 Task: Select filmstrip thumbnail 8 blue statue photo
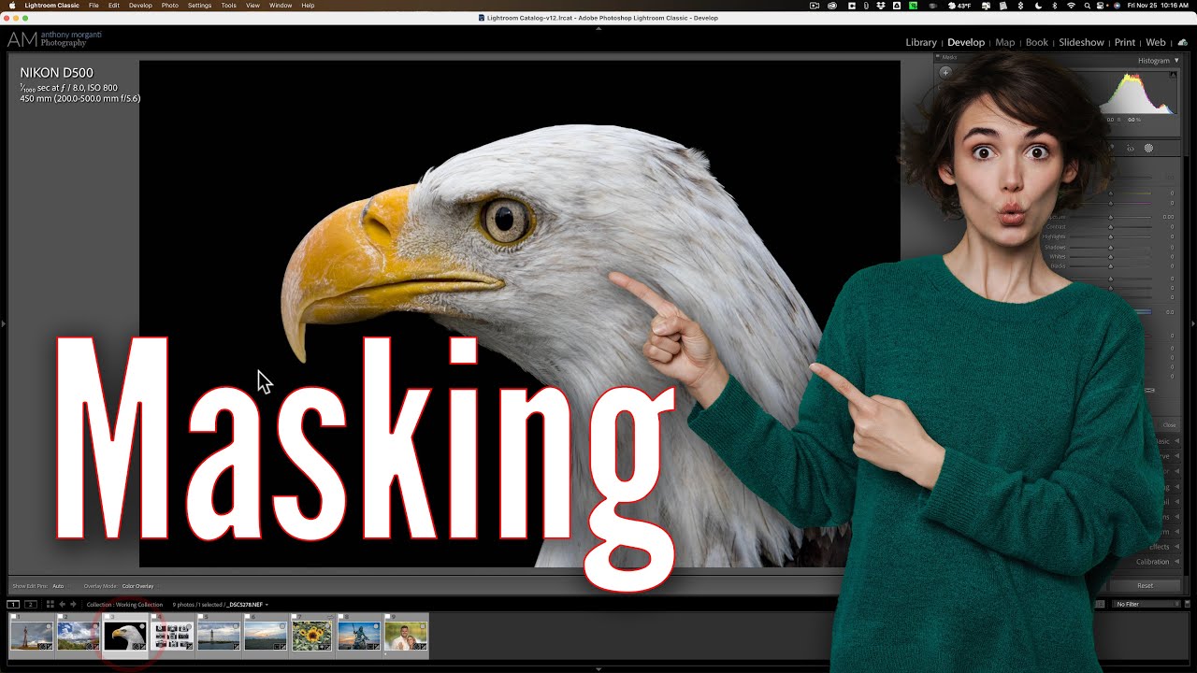pyautogui.click(x=359, y=636)
